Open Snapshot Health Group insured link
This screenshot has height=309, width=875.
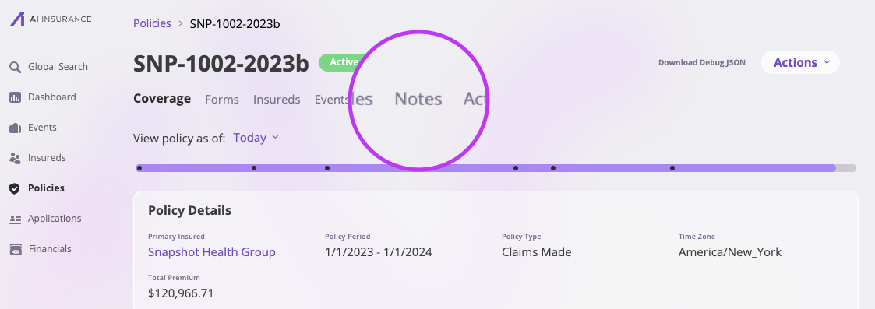pos(211,251)
